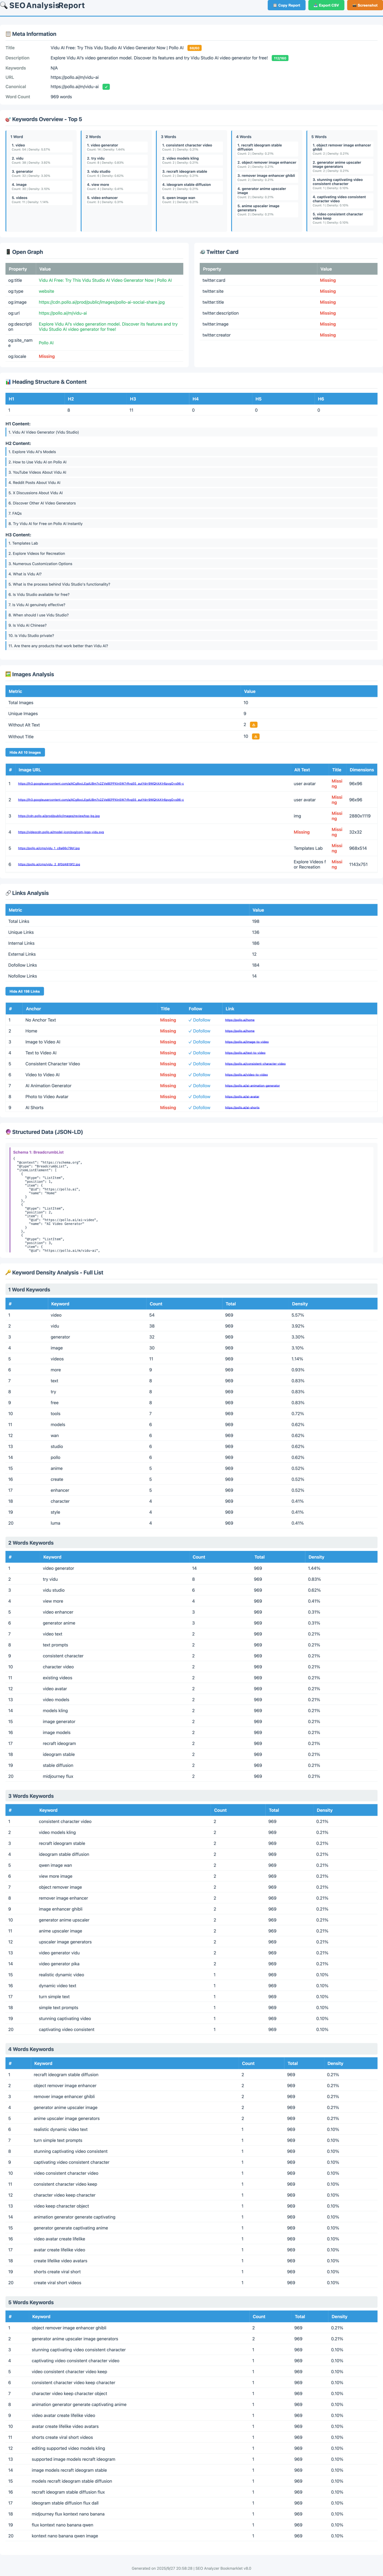The image size is (383, 2576).
Task: Click the 'luma' row in 1 Word Keywords
Action: pyautogui.click(x=191, y=1523)
